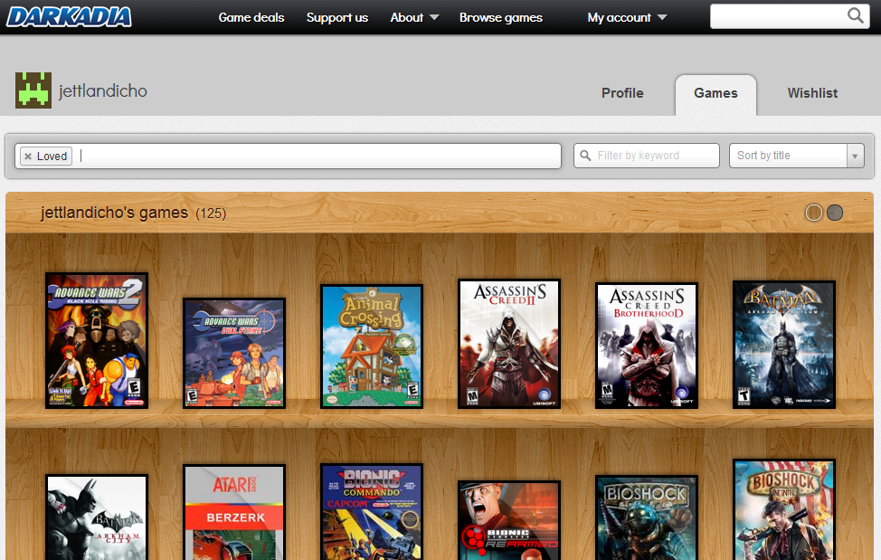The height and width of the screenshot is (560, 881).
Task: Open the My account dropdown
Action: tap(627, 17)
